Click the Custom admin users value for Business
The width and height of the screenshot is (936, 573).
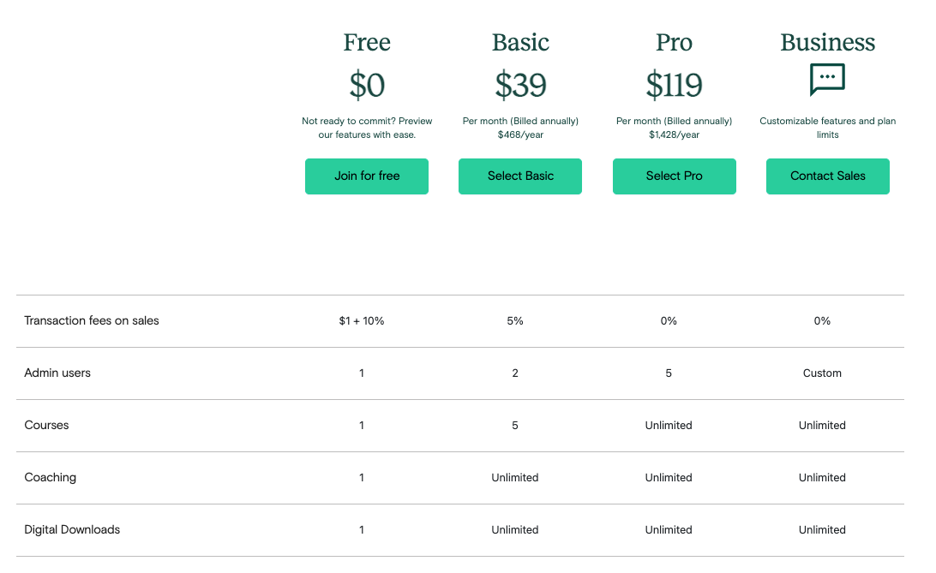pos(822,373)
